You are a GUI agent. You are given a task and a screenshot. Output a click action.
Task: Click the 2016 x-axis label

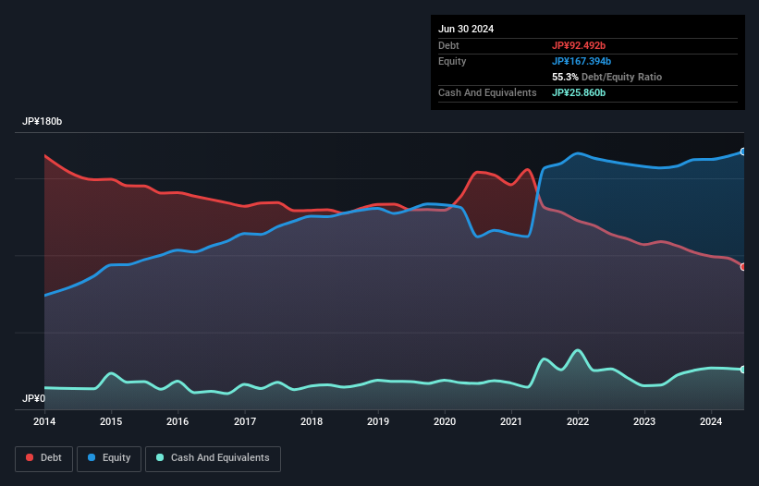[x=178, y=421]
